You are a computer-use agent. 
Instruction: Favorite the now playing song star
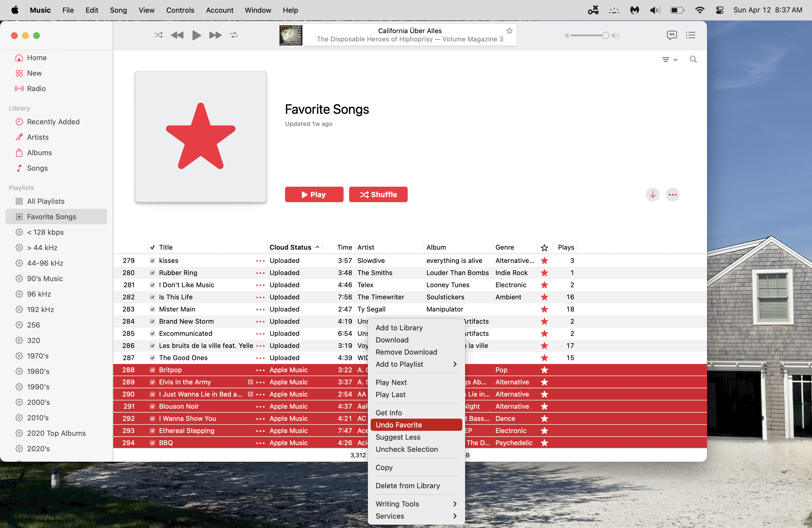tap(509, 31)
